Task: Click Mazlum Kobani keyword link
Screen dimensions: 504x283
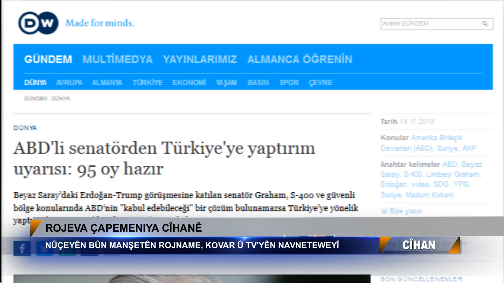Action: (429, 195)
